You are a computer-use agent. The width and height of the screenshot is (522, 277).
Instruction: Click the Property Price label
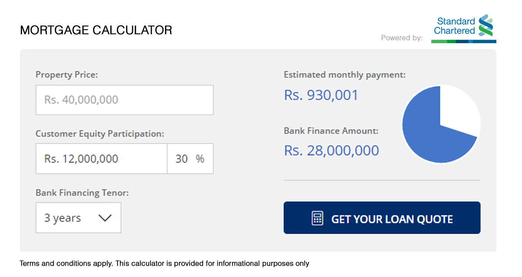67,75
